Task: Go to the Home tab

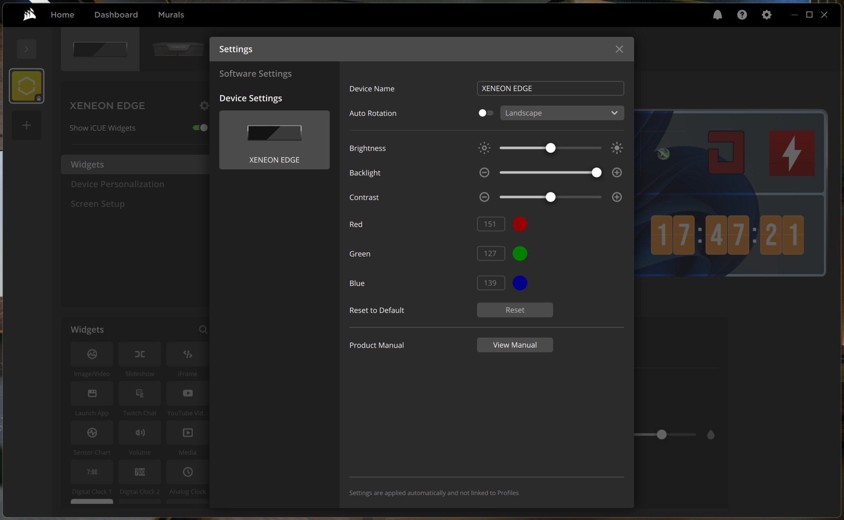Action: click(x=63, y=15)
